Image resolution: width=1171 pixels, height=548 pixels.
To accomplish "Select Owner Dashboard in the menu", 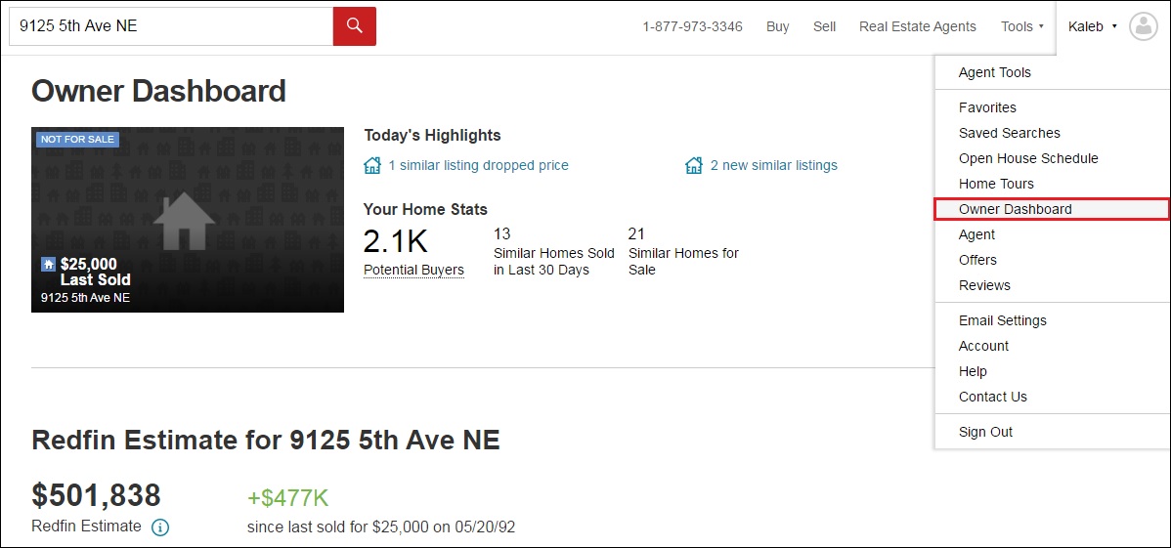I will [1053, 209].
